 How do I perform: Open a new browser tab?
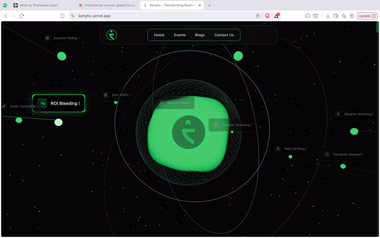point(209,5)
